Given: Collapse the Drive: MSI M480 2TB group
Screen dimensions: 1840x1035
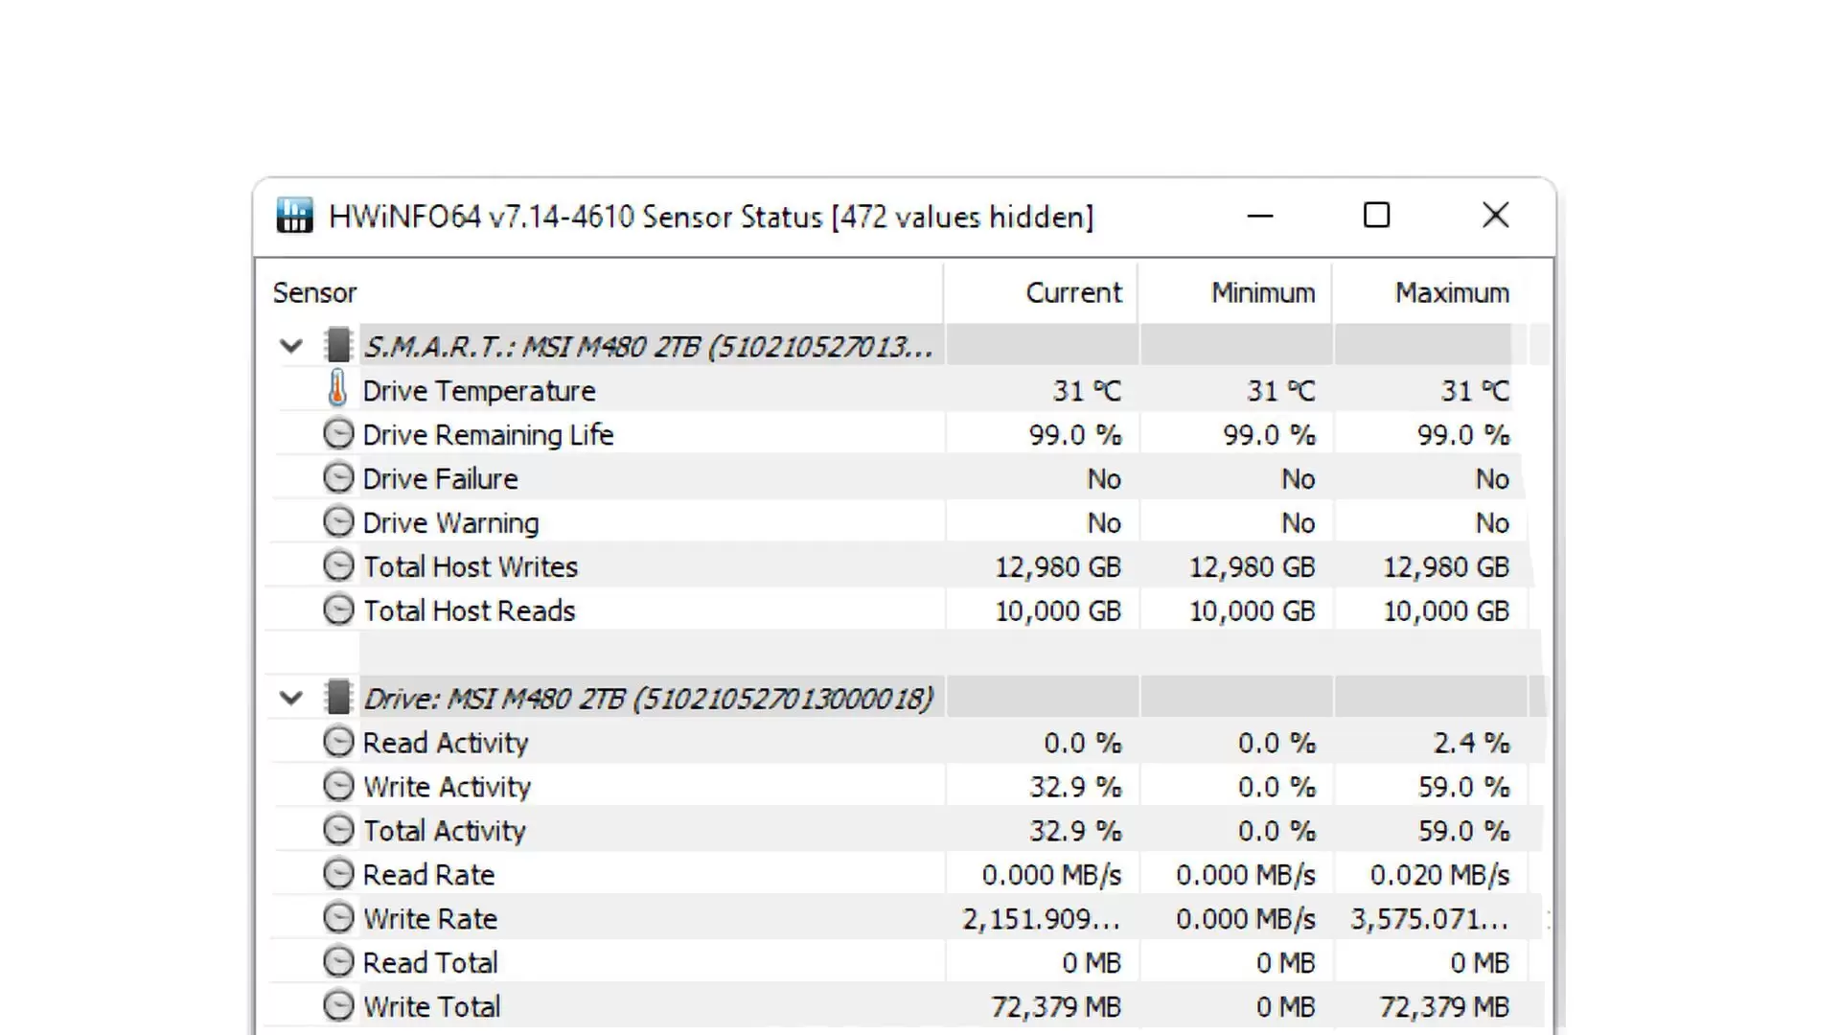Looking at the screenshot, I should click(x=291, y=699).
